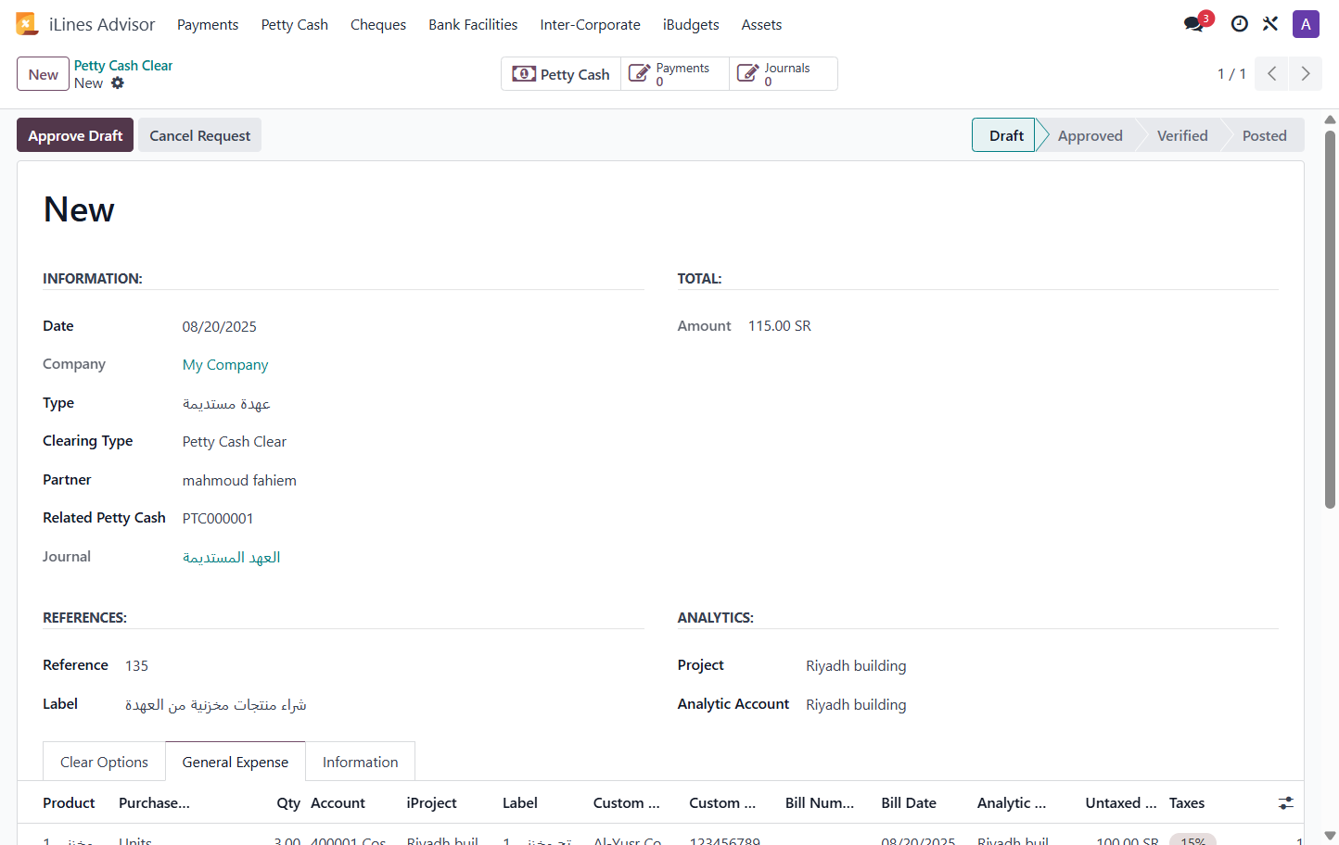Select the Approved status stage

coord(1090,135)
